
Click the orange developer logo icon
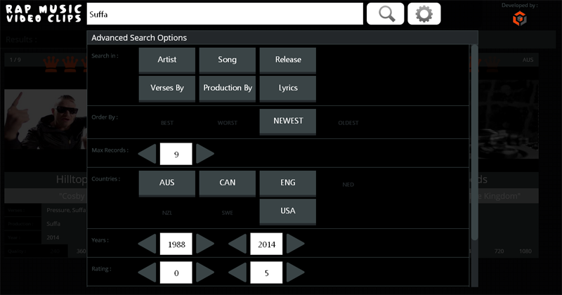coord(519,18)
